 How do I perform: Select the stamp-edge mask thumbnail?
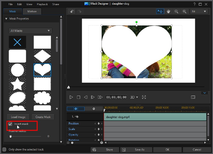point(42,84)
